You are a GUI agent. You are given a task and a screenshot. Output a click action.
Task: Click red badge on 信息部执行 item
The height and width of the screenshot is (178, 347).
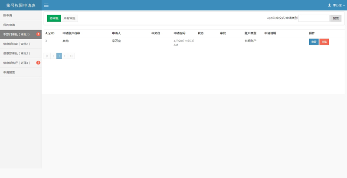38,63
